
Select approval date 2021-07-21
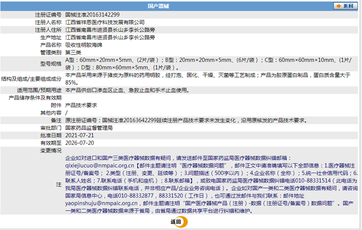[80, 135]
